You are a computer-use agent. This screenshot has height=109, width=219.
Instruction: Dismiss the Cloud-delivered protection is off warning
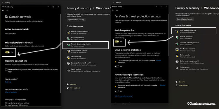tap(159, 60)
